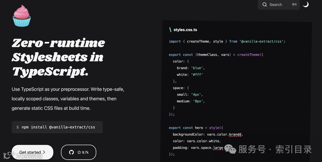Click the 'white: '#fff'' code line
The width and height of the screenshot is (322, 162).
click(x=190, y=75)
